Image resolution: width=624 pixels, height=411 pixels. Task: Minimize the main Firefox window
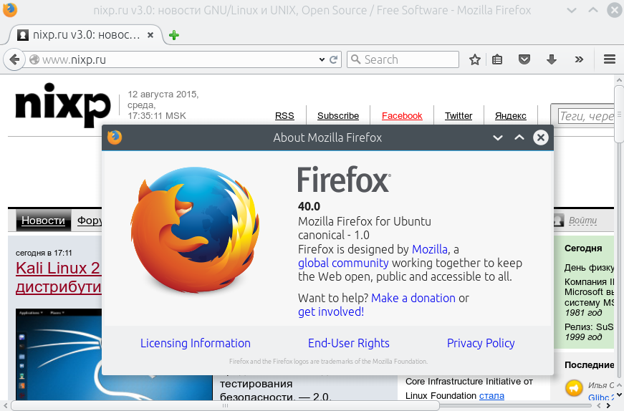click(572, 10)
